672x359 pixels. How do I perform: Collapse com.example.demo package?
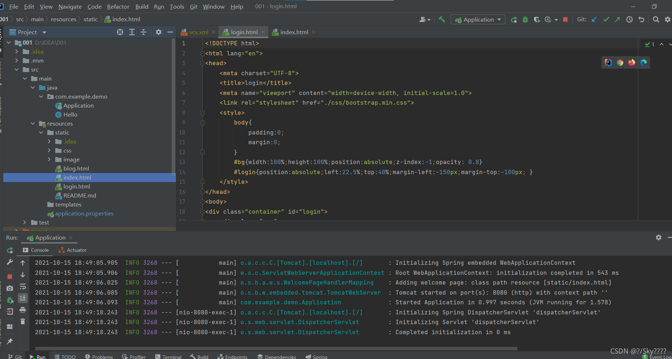click(41, 96)
